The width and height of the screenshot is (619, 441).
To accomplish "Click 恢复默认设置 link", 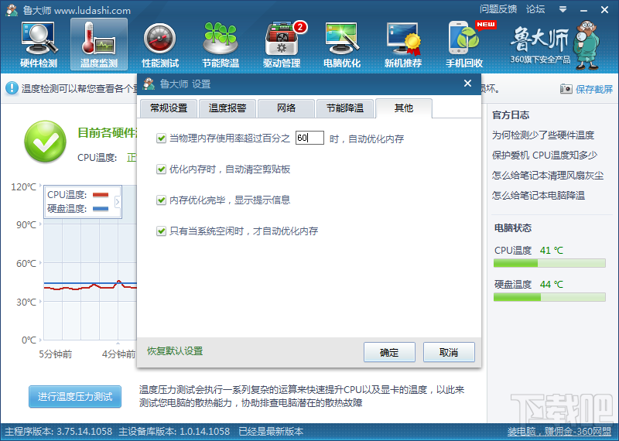I will (175, 351).
